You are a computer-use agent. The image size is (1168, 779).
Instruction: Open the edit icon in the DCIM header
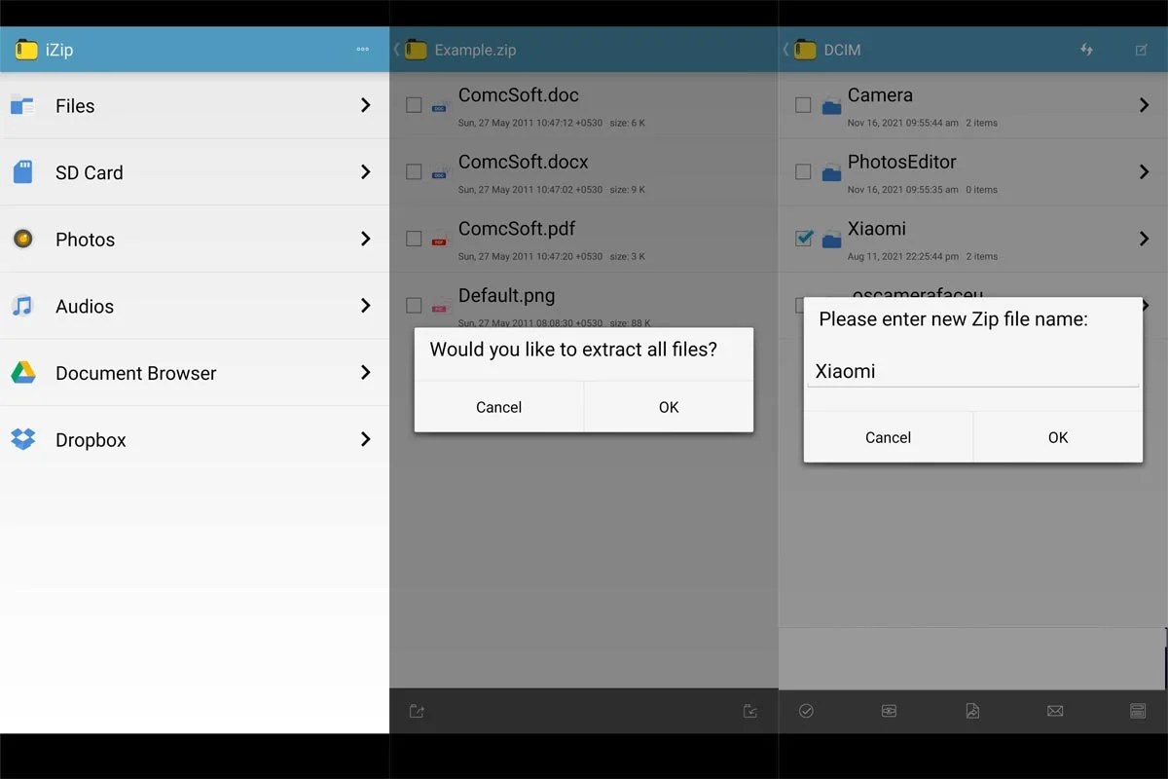(1139, 49)
